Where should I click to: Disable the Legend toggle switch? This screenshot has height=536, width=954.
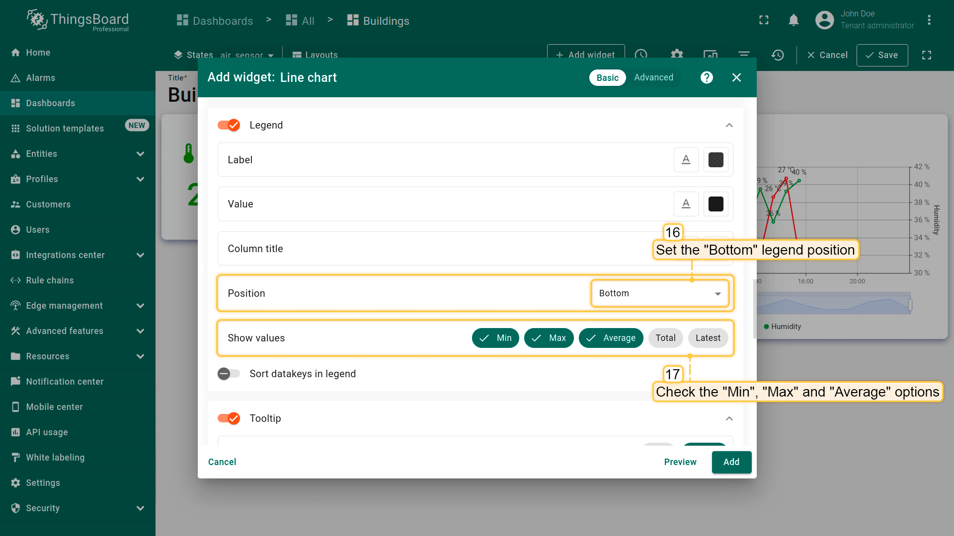pos(229,125)
